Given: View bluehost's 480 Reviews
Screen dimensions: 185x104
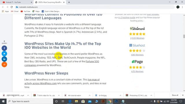Looking at the screenshot, I should (137, 55).
